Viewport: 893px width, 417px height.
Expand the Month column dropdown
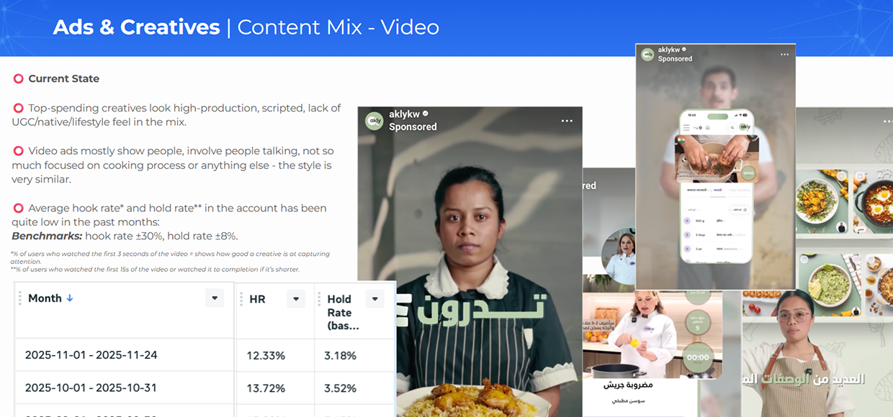[214, 298]
